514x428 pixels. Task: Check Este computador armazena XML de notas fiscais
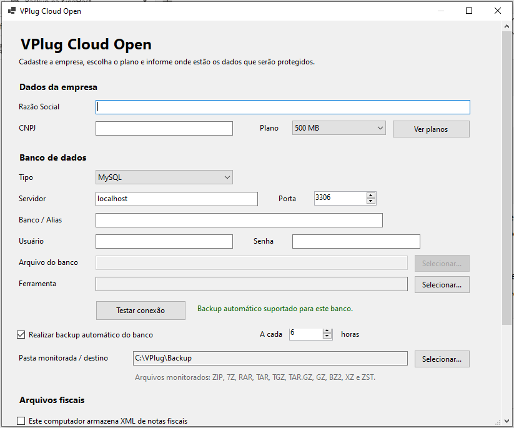point(21,421)
